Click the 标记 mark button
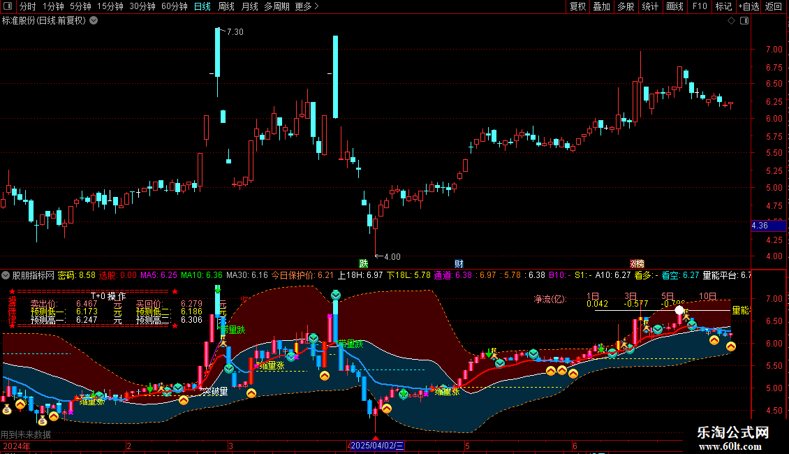This screenshot has width=789, height=454. (x=723, y=6)
